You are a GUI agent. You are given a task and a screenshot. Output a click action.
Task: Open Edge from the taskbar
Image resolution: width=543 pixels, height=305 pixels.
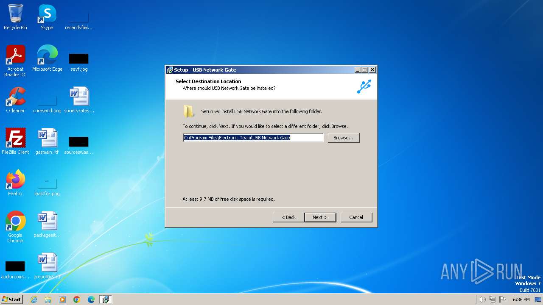[91, 299]
